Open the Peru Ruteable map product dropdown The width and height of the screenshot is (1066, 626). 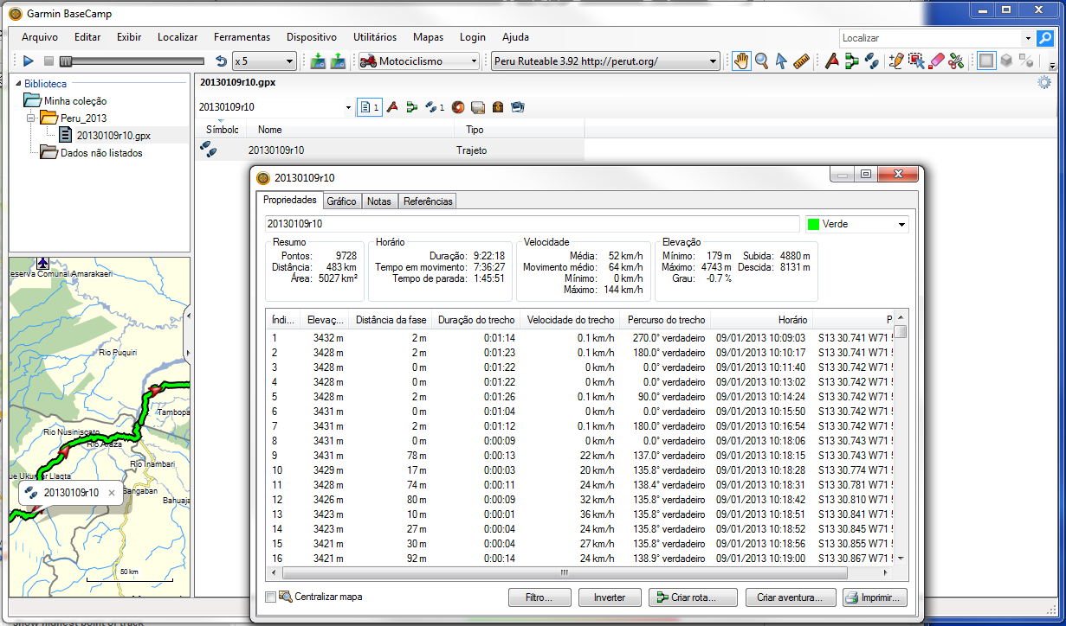click(x=605, y=61)
